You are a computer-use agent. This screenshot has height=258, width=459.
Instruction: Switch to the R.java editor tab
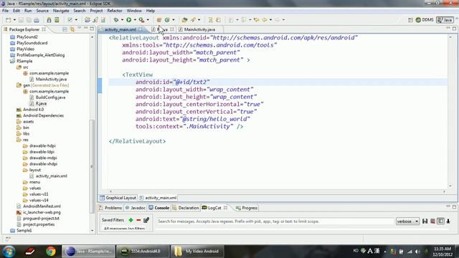162,29
